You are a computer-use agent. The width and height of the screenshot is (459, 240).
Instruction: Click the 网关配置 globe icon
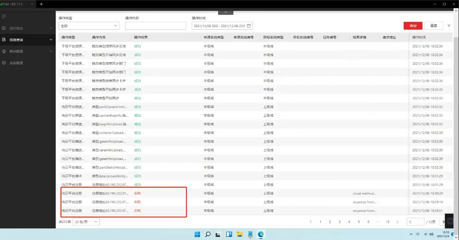(x=4, y=51)
